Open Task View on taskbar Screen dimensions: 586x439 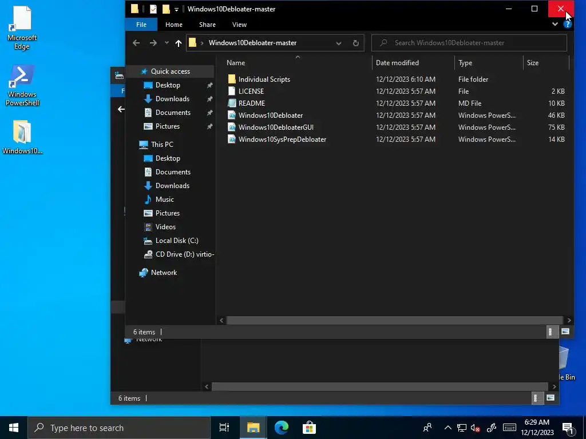pyautogui.click(x=224, y=428)
